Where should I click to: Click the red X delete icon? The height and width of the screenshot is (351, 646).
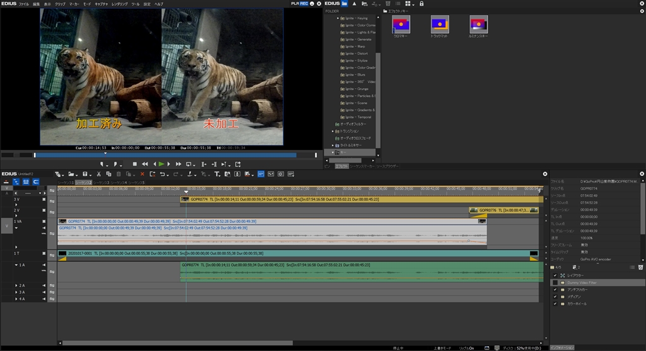click(142, 174)
